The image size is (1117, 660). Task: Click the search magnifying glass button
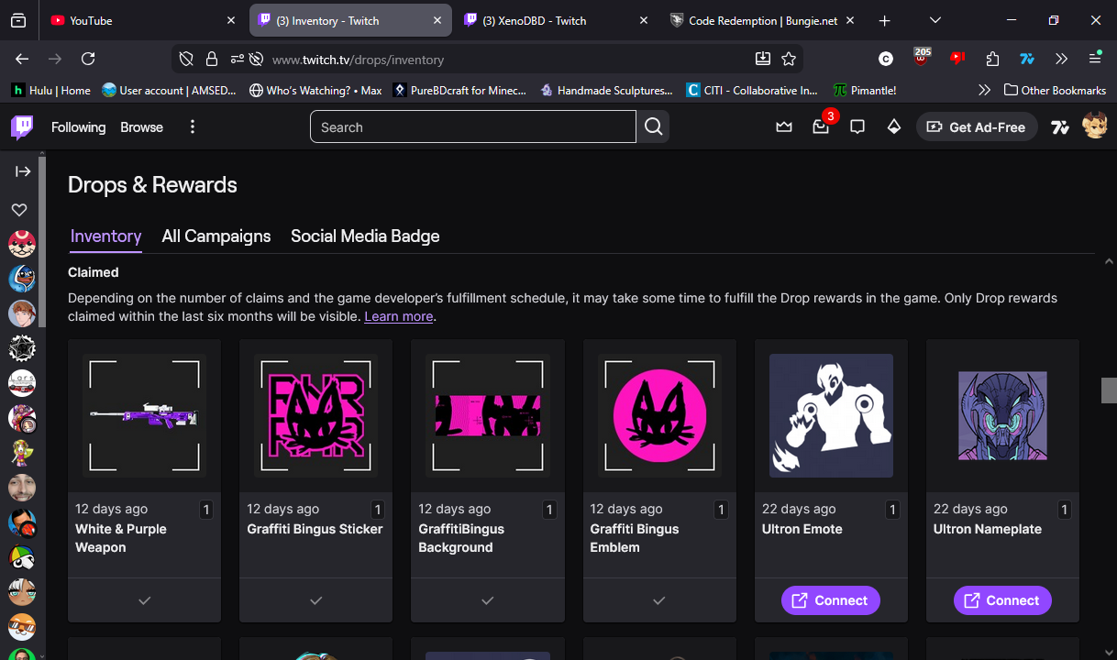tap(653, 127)
